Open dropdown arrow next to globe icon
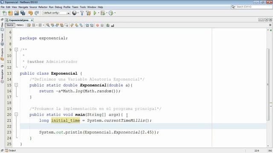Image resolution: width=273 pixels, height=153 pixels. tap(78, 13)
